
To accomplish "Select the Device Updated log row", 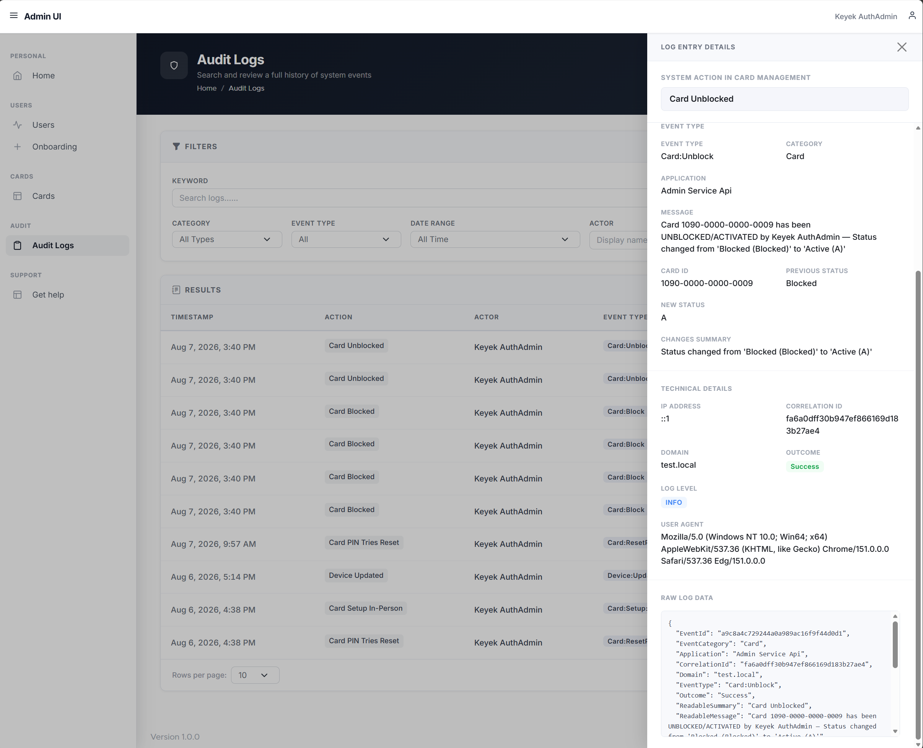I will pos(404,577).
